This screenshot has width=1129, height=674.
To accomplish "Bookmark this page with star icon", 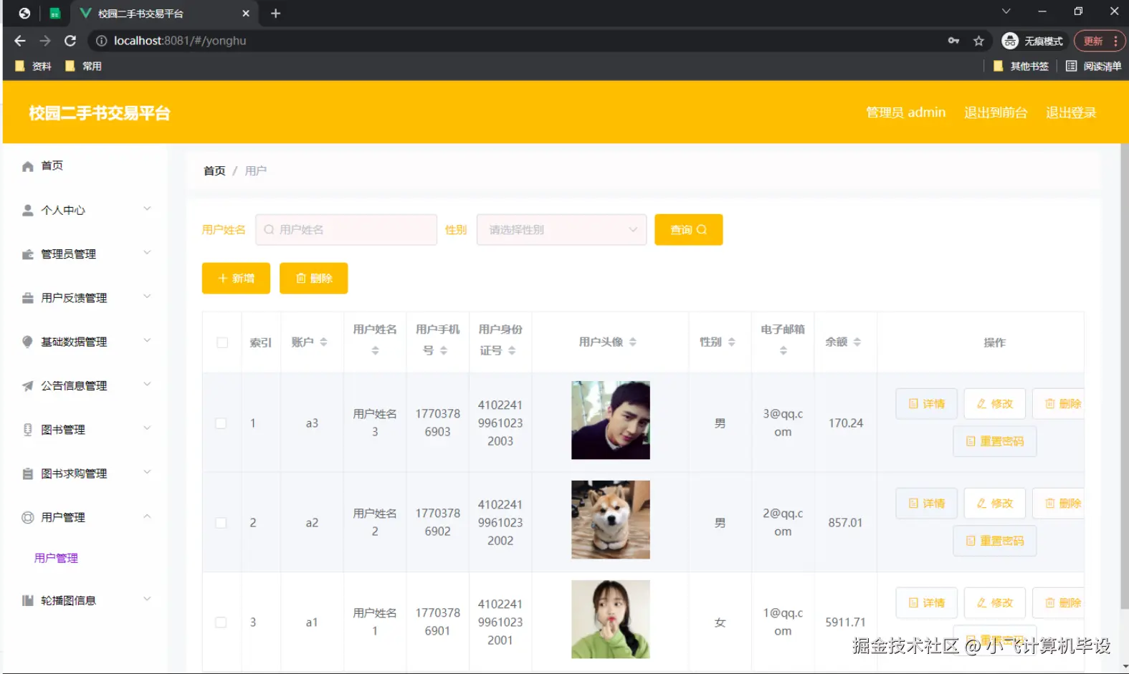I will click(978, 41).
